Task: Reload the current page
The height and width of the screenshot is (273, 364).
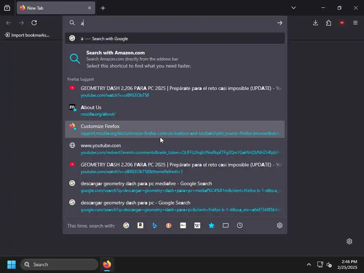Action: coord(34,23)
